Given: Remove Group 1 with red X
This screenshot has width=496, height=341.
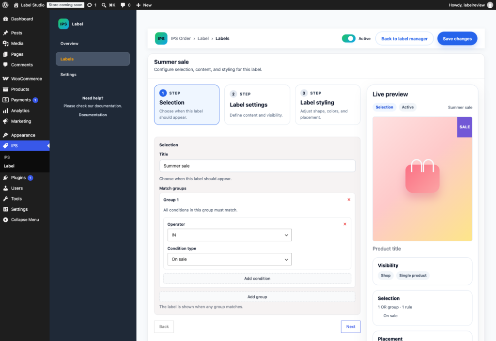Looking at the screenshot, I should 349,200.
